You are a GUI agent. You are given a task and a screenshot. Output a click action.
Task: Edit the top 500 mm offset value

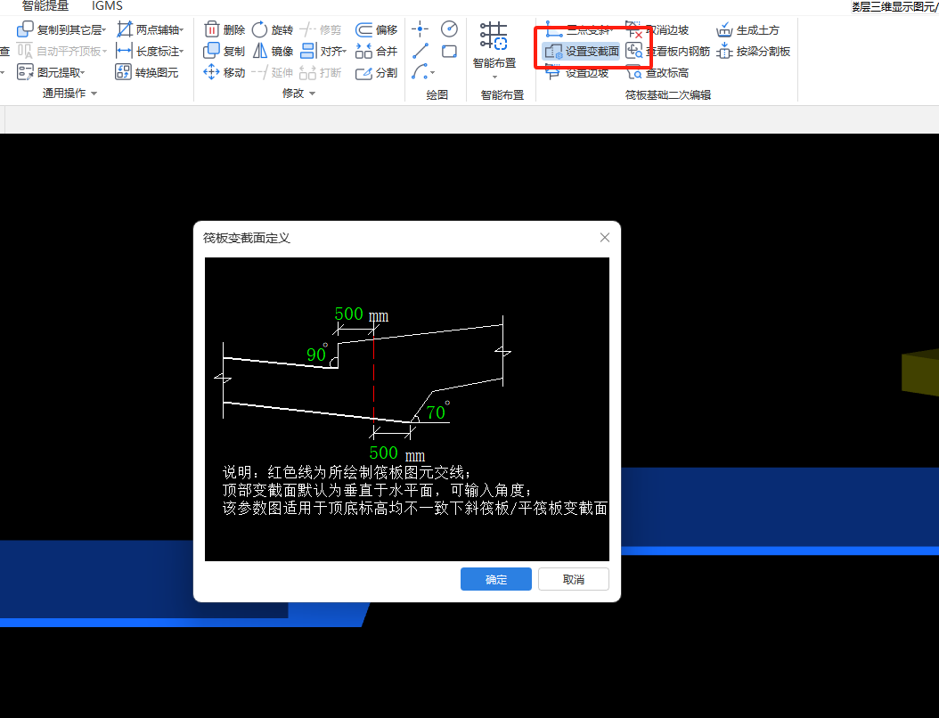tap(349, 314)
